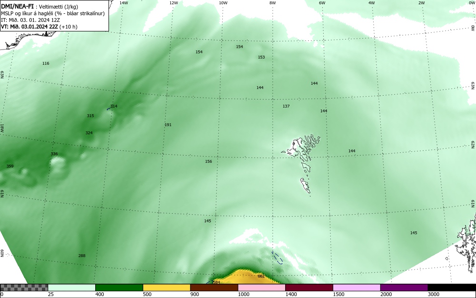Click the 584 value at bottom edge

[217, 282]
